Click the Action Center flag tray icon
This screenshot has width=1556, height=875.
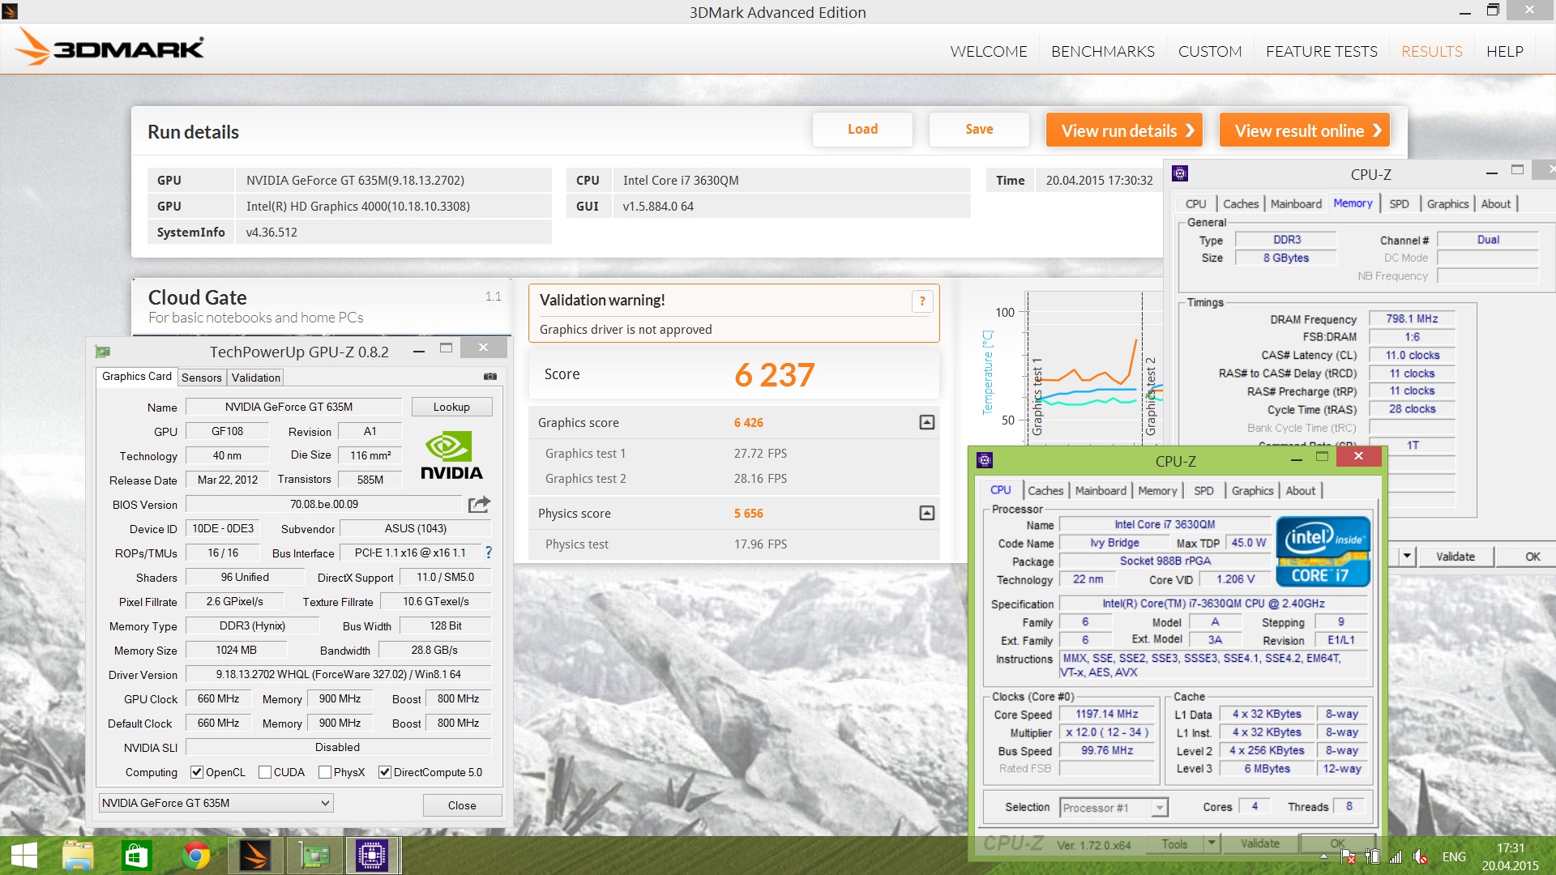1348,856
